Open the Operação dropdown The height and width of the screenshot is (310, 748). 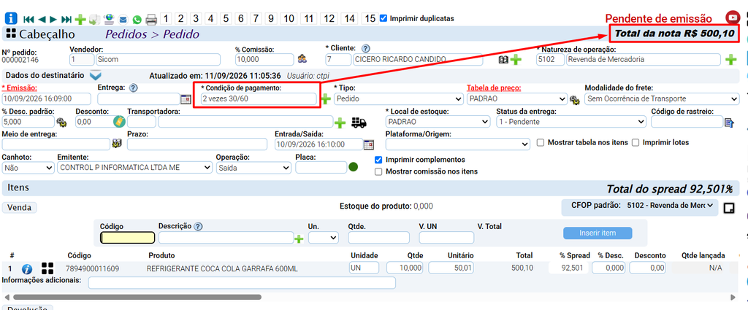pos(253,168)
